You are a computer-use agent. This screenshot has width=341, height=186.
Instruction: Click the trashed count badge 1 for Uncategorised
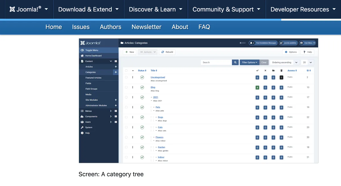pyautogui.click(x=281, y=77)
